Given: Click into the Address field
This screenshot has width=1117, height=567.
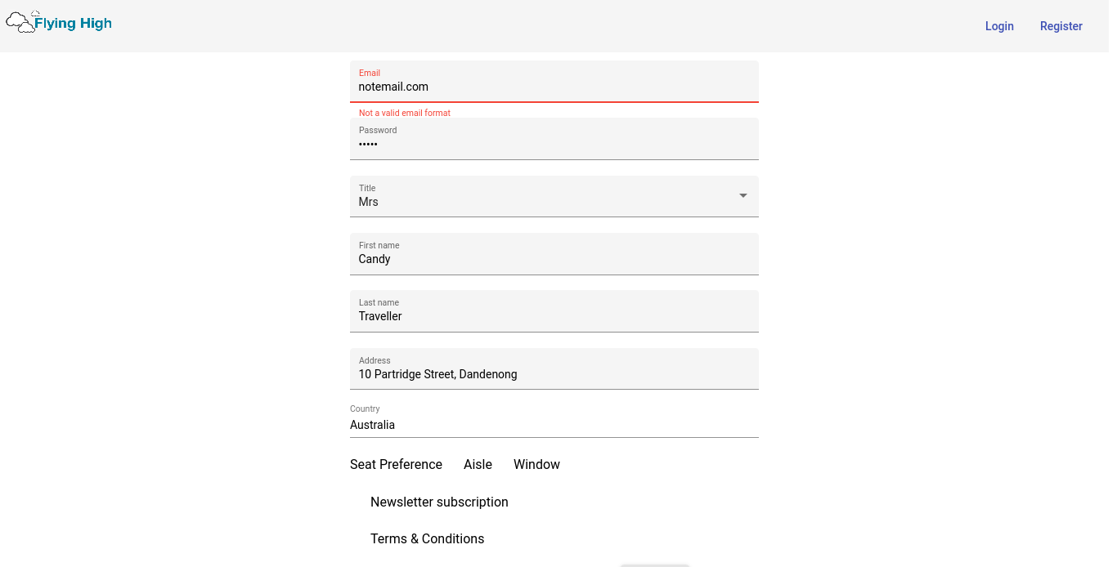Looking at the screenshot, I should [554, 374].
